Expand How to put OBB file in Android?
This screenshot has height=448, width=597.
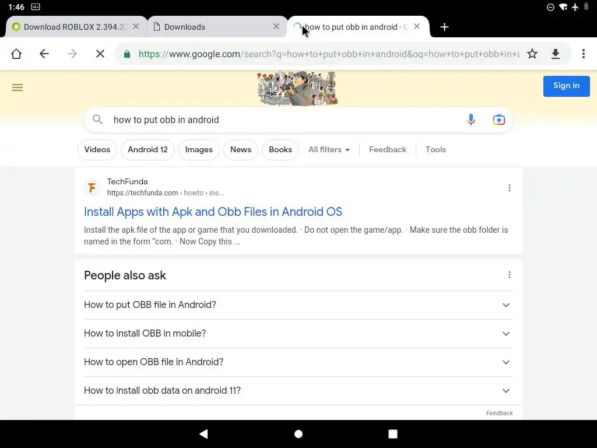[x=298, y=305]
